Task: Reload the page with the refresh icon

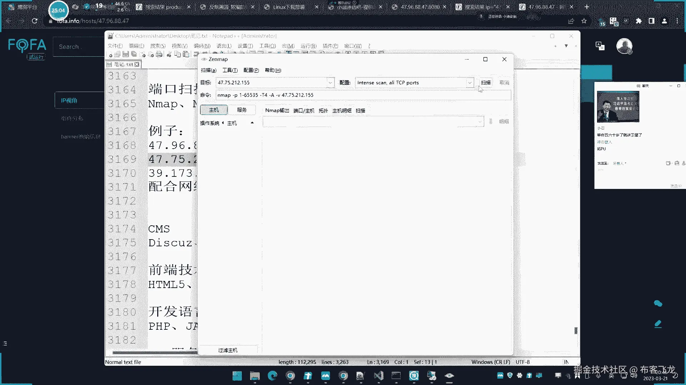Action: click(35, 21)
